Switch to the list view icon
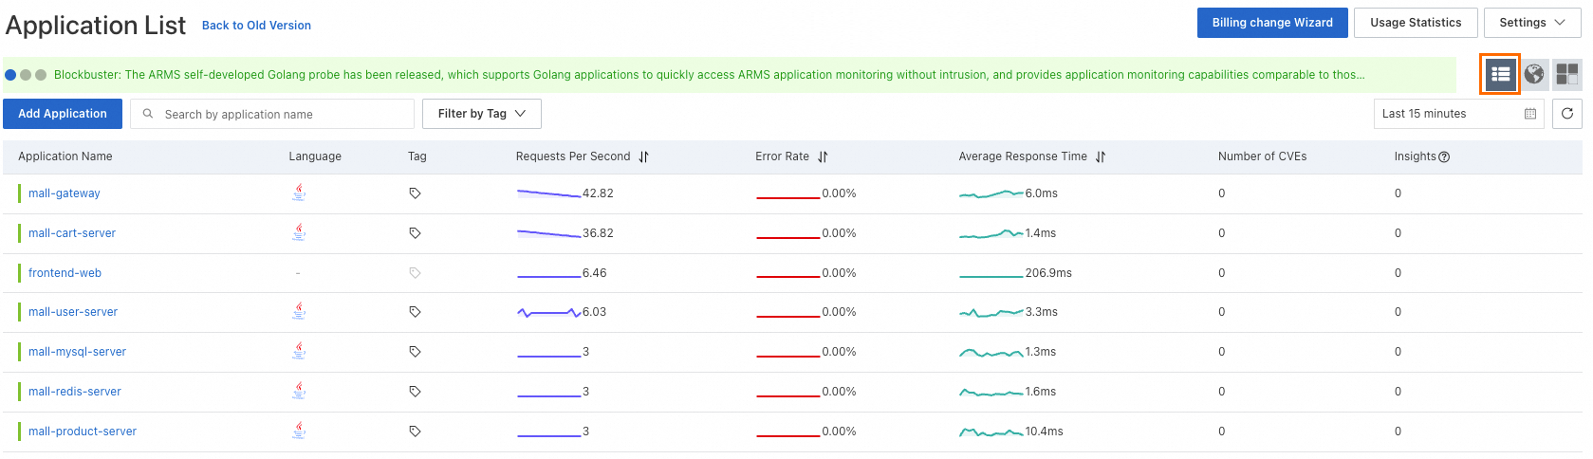The width and height of the screenshot is (1593, 459). (x=1500, y=74)
